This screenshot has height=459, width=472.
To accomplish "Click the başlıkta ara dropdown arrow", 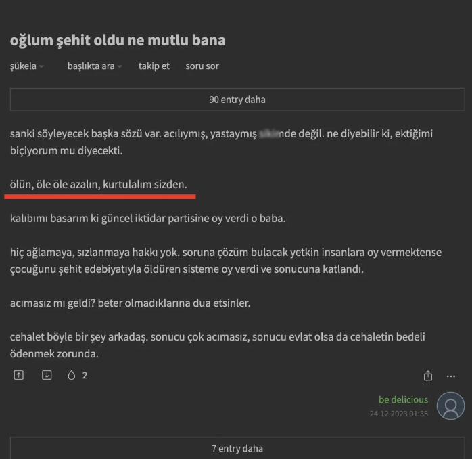I will 120,66.
